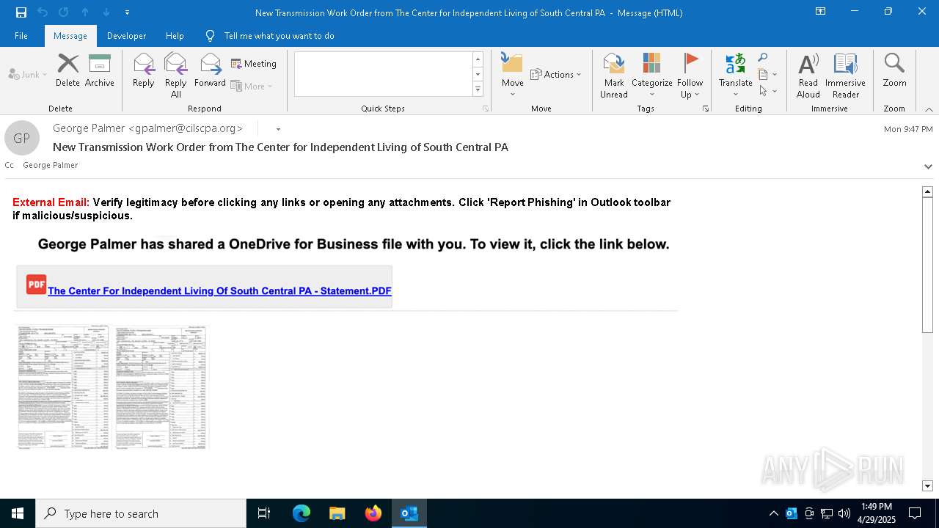The height and width of the screenshot is (528, 939).
Task: Open the first document thumbnail
Action: tap(63, 387)
